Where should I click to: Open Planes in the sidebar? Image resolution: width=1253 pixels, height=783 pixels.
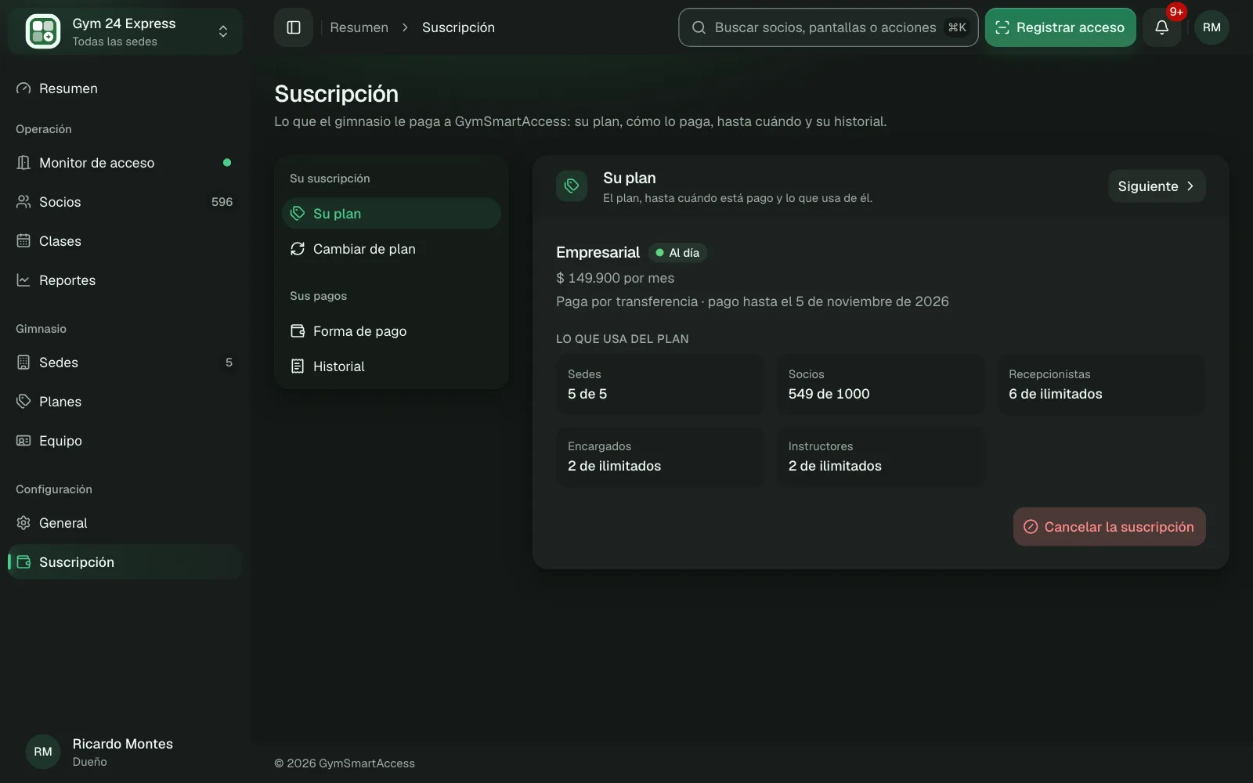[x=125, y=402]
